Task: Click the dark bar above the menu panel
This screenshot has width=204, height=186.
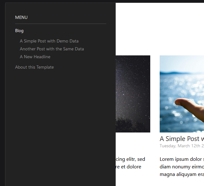Action: 102,1
